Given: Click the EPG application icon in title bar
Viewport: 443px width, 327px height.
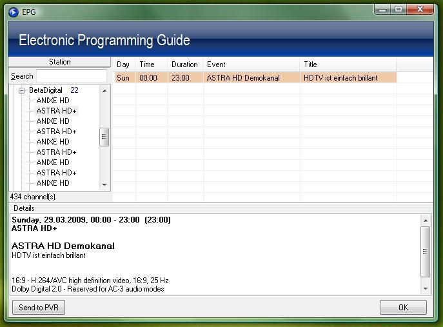Looking at the screenshot, I should pos(13,12).
